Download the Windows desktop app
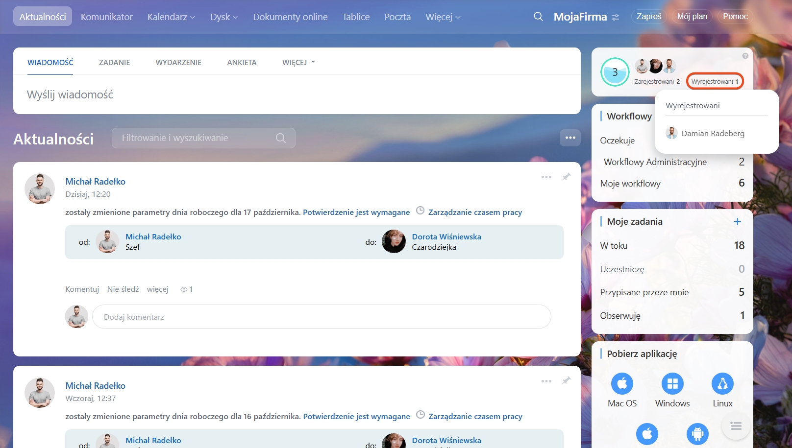Image resolution: width=792 pixels, height=448 pixels. click(672, 384)
